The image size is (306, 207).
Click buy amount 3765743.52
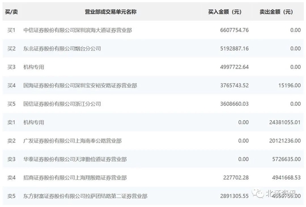(x=234, y=86)
